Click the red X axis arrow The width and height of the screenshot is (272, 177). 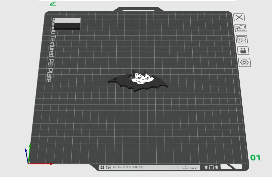tap(44, 164)
